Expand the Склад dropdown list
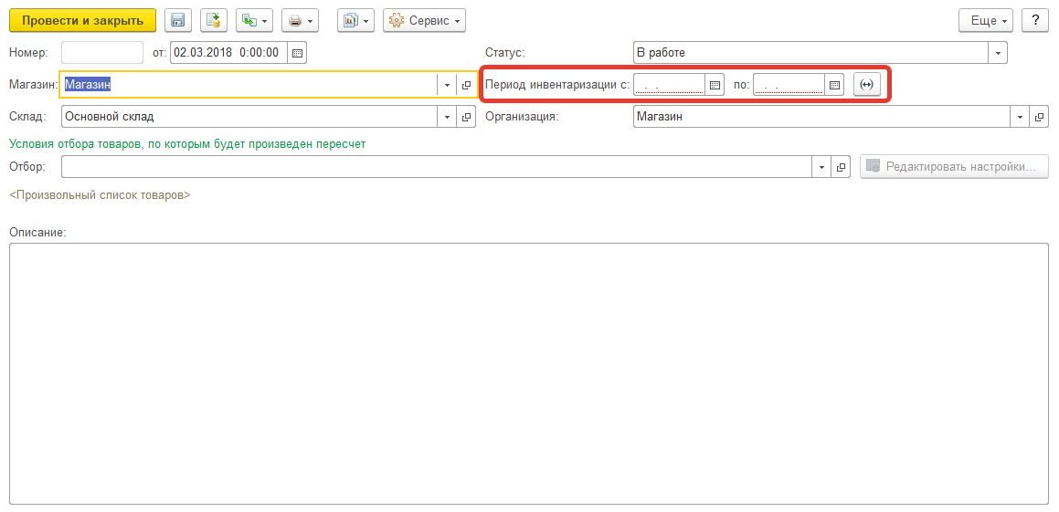The width and height of the screenshot is (1059, 512). click(447, 117)
